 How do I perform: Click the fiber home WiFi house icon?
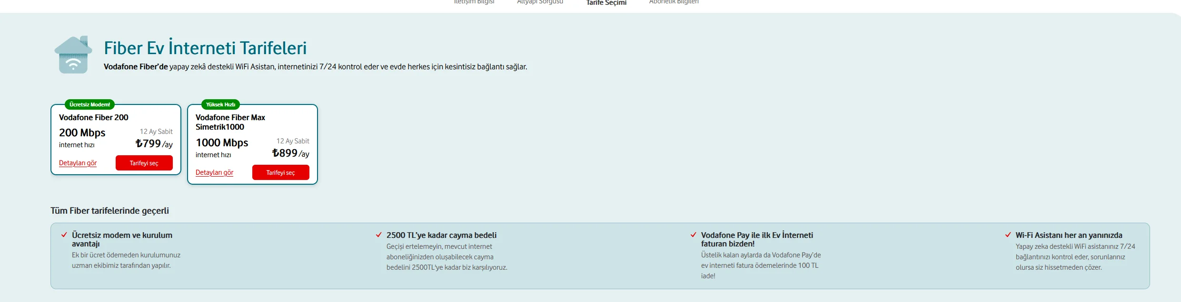pyautogui.click(x=73, y=55)
